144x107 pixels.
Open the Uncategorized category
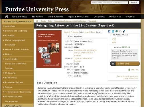(x=12, y=101)
